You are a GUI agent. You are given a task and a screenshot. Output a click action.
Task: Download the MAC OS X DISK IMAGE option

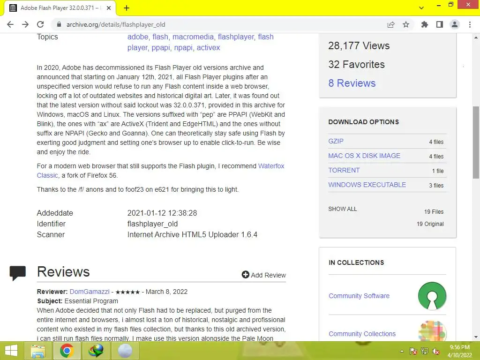point(364,156)
